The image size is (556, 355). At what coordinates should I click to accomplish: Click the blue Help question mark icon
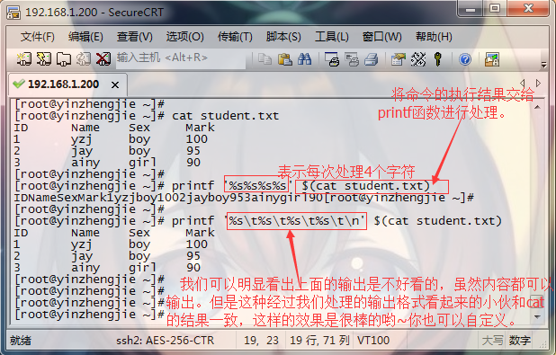pyautogui.click(x=465, y=59)
